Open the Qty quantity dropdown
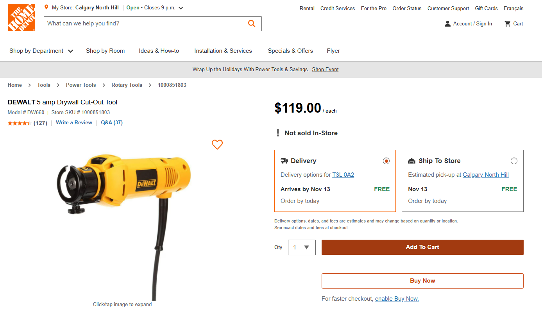The width and height of the screenshot is (542, 312). pyautogui.click(x=302, y=247)
